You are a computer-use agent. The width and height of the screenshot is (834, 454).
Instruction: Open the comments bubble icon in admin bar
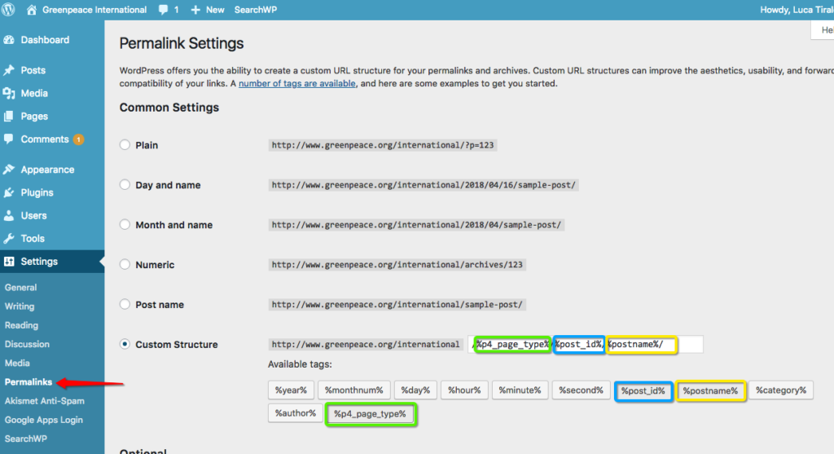163,10
